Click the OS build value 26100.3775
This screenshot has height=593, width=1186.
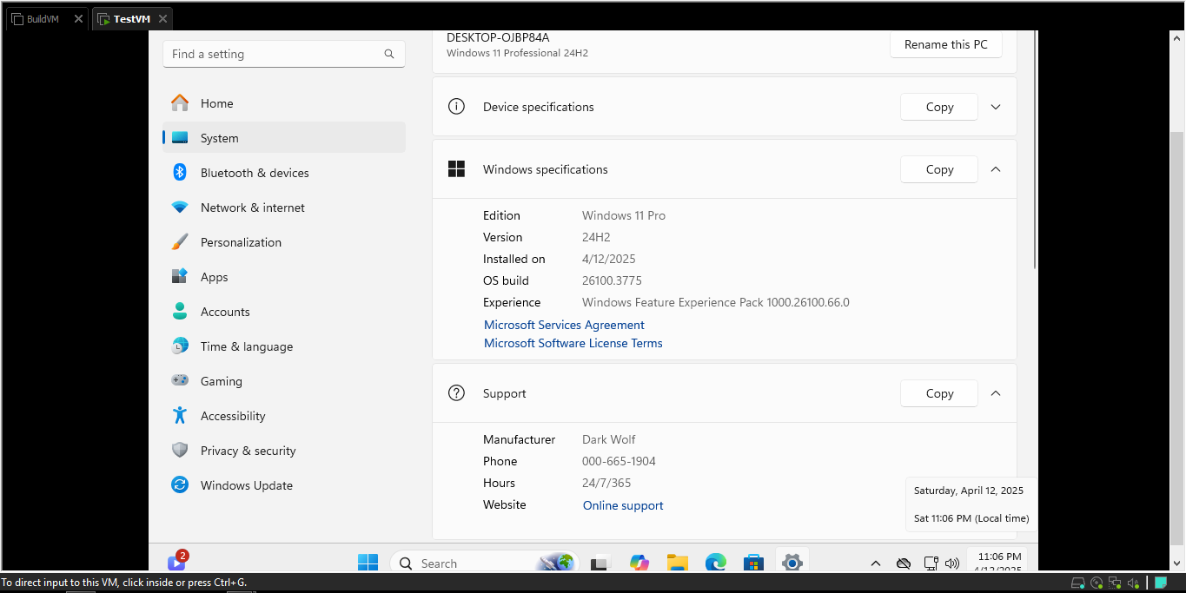point(612,280)
